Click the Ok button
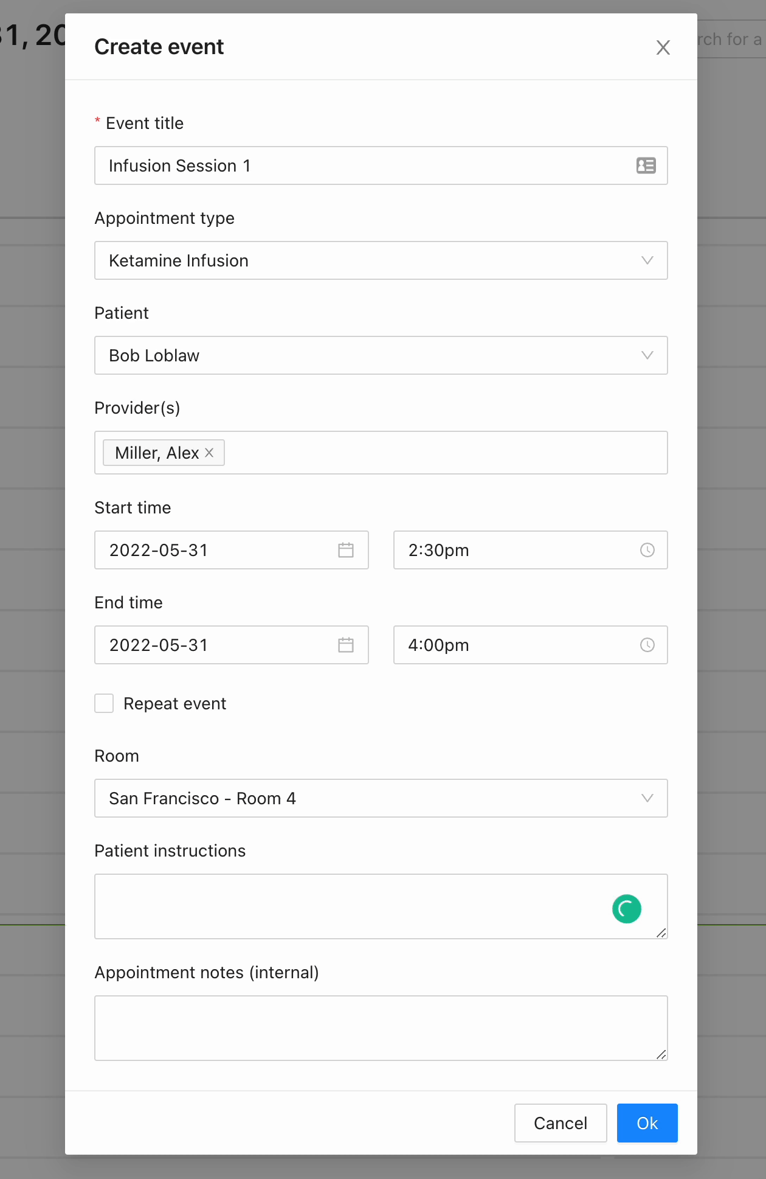Screen dimensions: 766x1179 coord(647,1123)
